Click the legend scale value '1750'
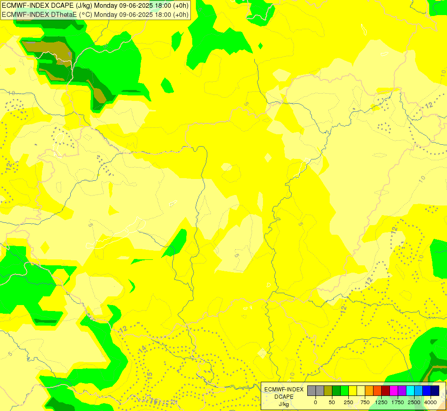The width and height of the screenshot is (447, 411). (x=398, y=402)
